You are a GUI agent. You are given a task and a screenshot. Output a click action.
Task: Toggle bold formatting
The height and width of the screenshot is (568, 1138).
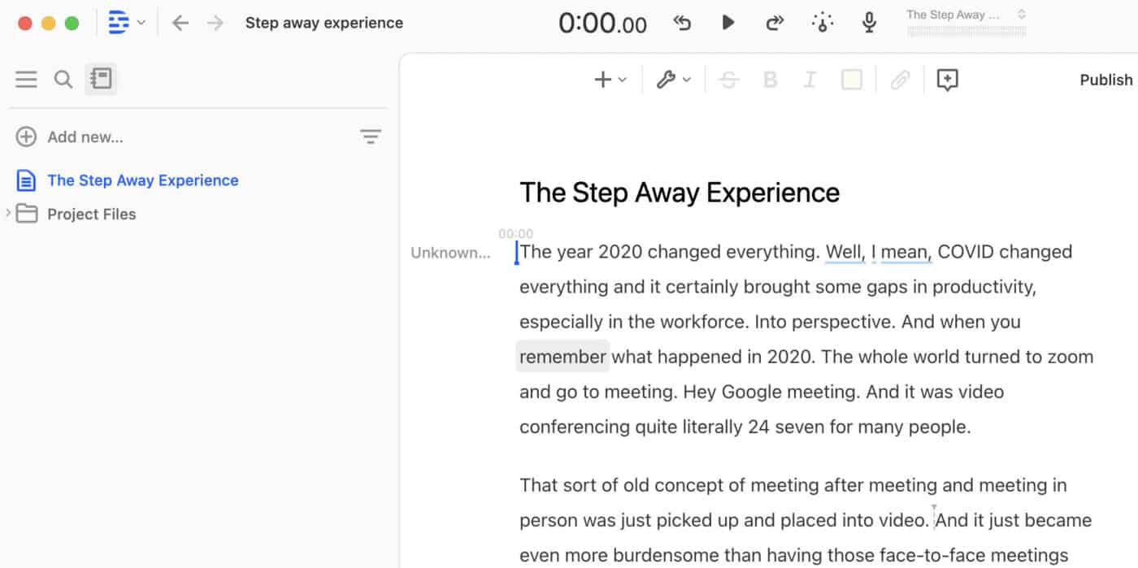pos(770,80)
